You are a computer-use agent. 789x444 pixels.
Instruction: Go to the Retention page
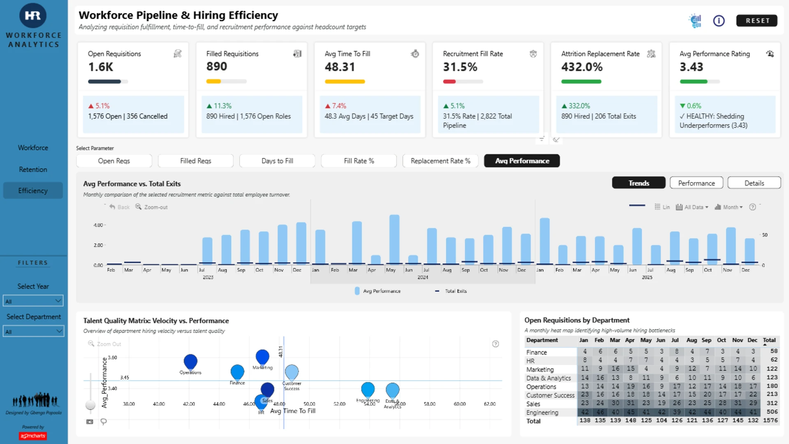point(33,169)
